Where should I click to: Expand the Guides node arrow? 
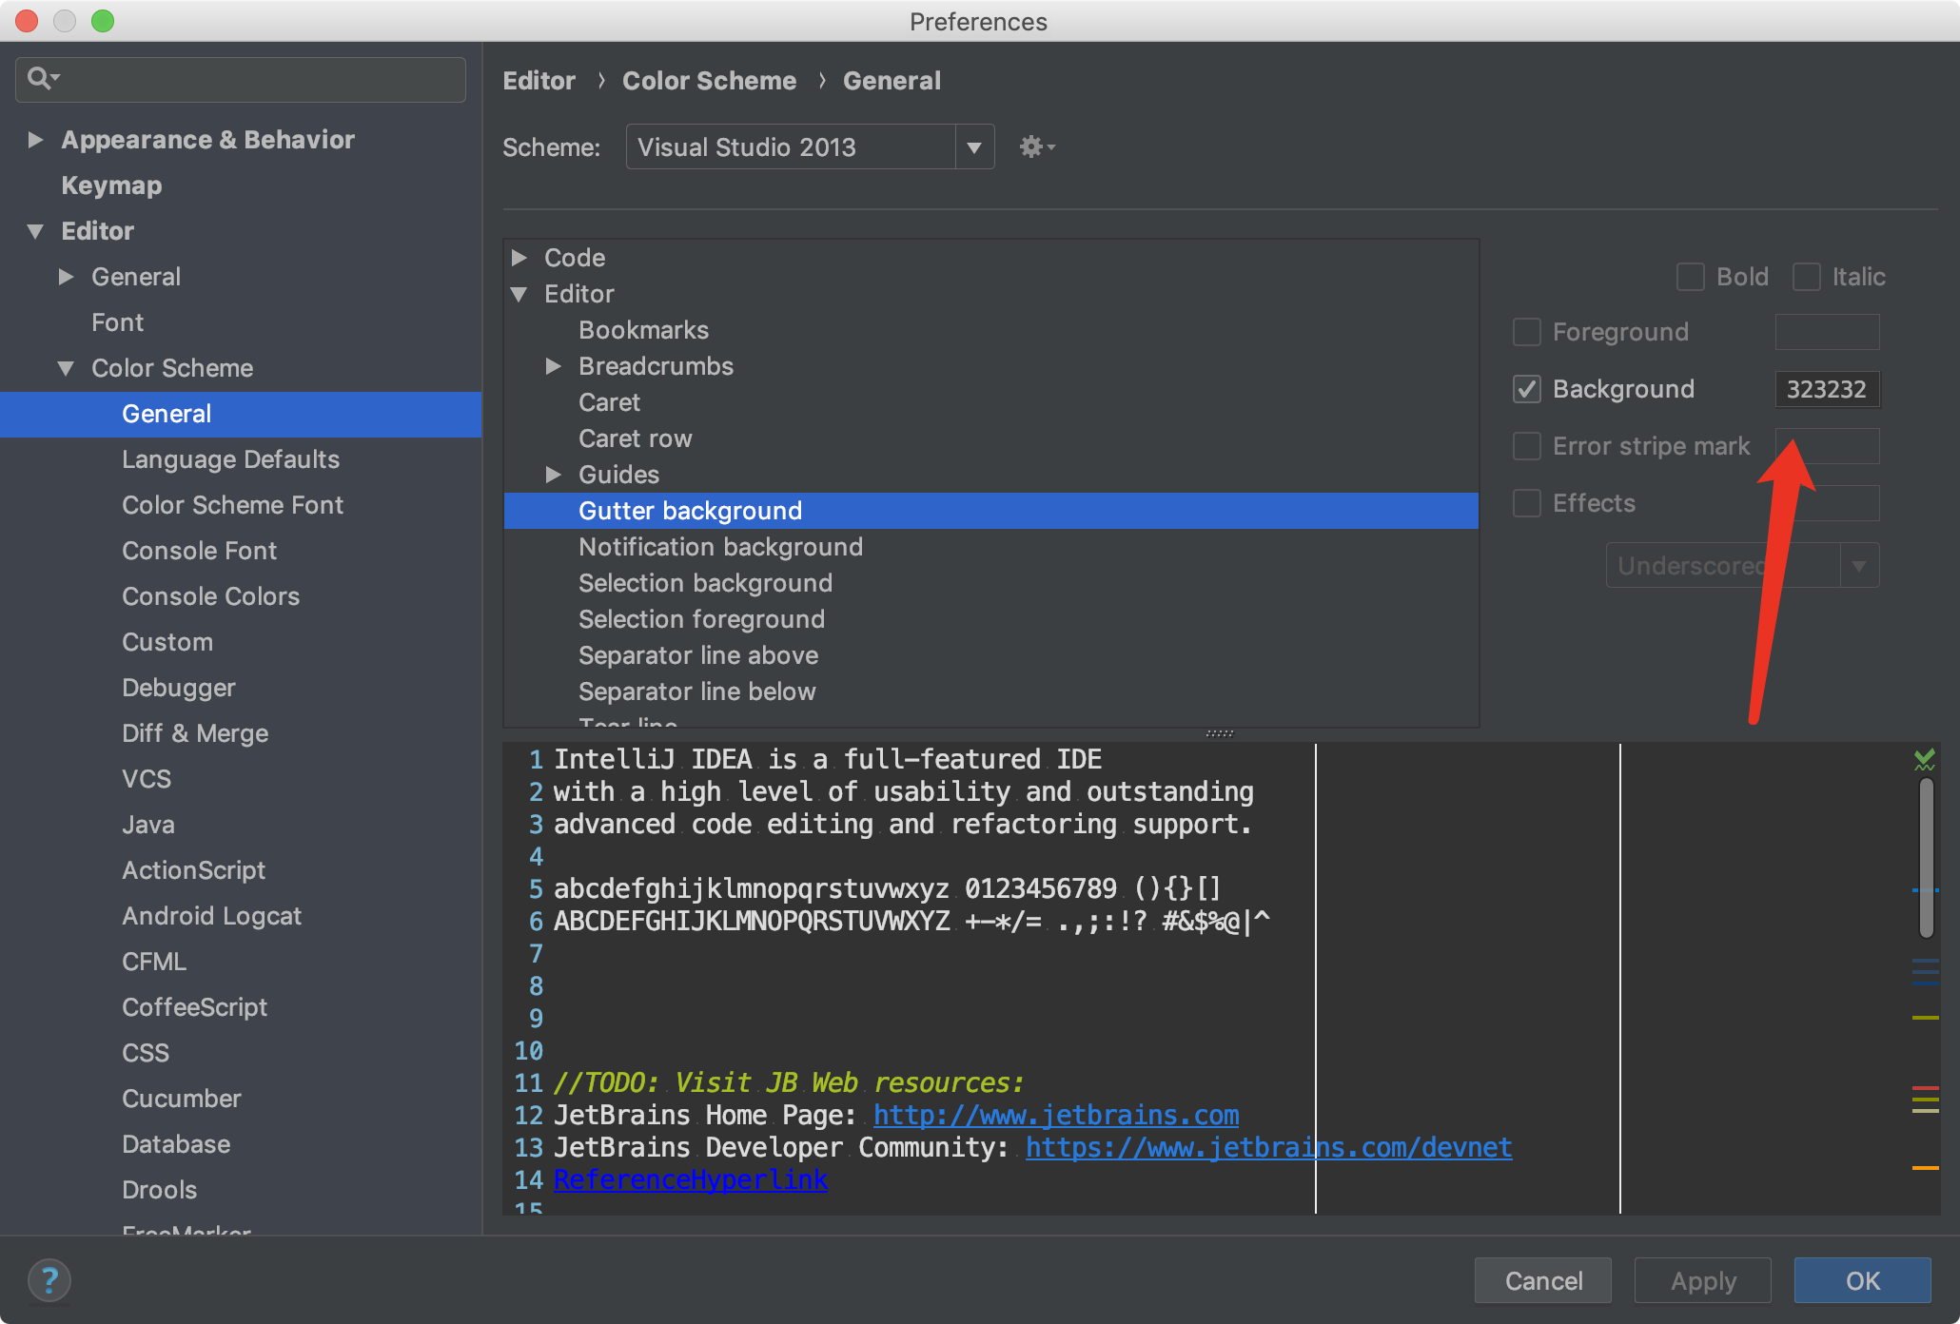553,475
